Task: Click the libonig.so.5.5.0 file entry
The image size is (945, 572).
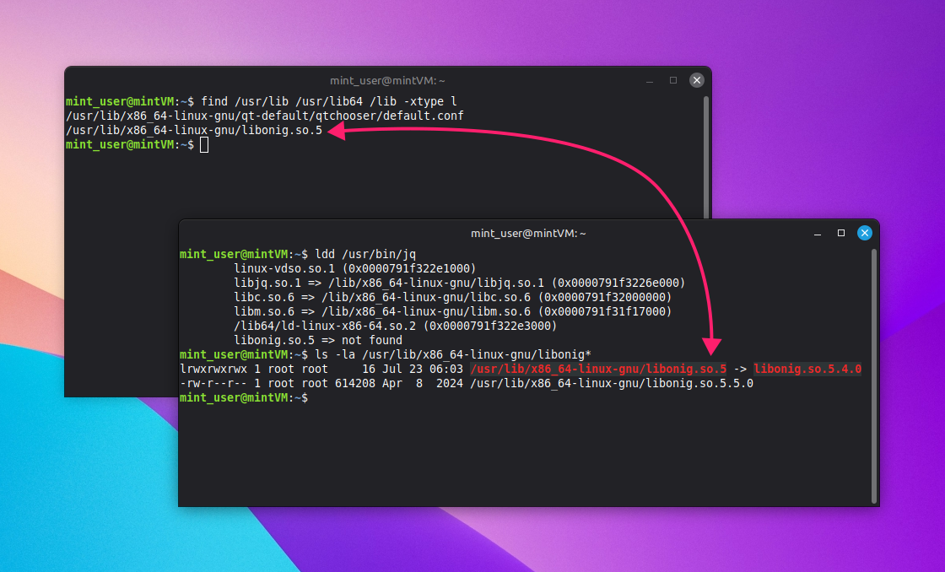Action: pos(467,383)
